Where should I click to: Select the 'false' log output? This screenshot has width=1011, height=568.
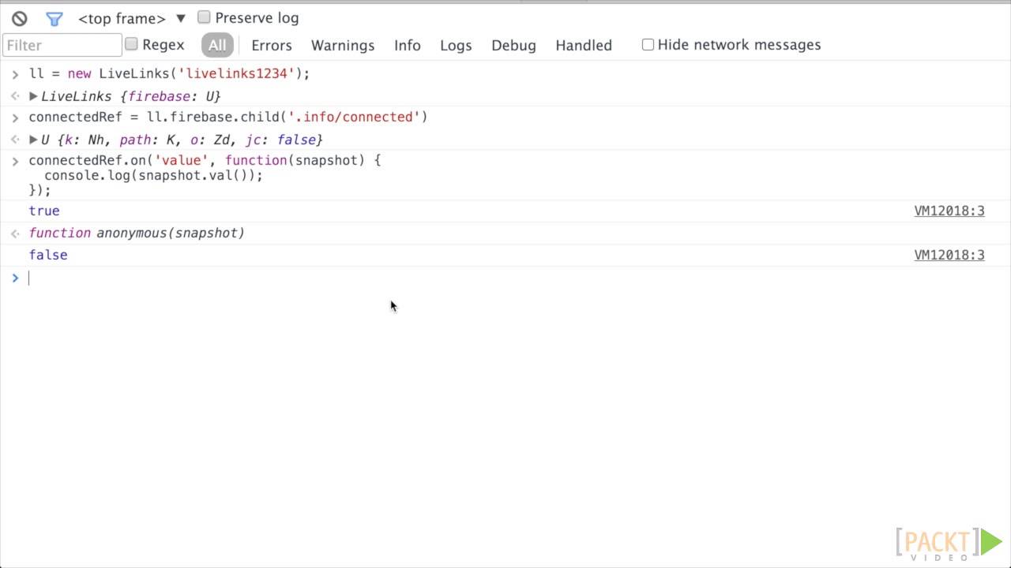(x=48, y=255)
